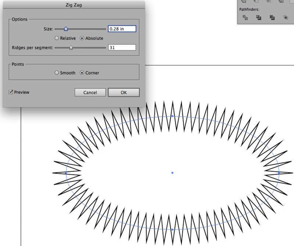Click the Zig Zag dialog title bar

coord(74,5)
